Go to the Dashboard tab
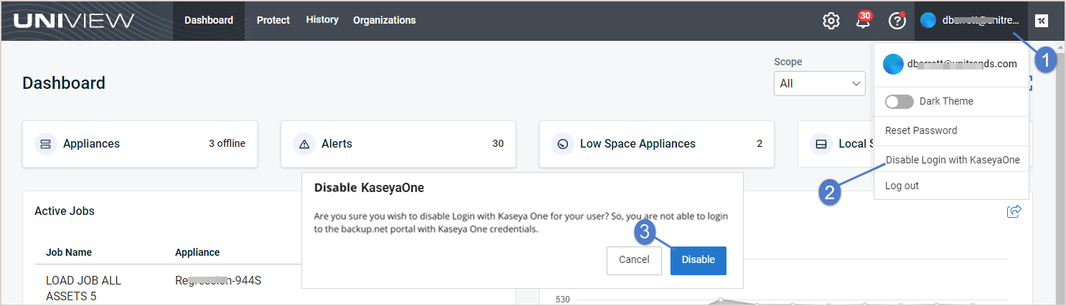The image size is (1066, 306). [x=209, y=21]
